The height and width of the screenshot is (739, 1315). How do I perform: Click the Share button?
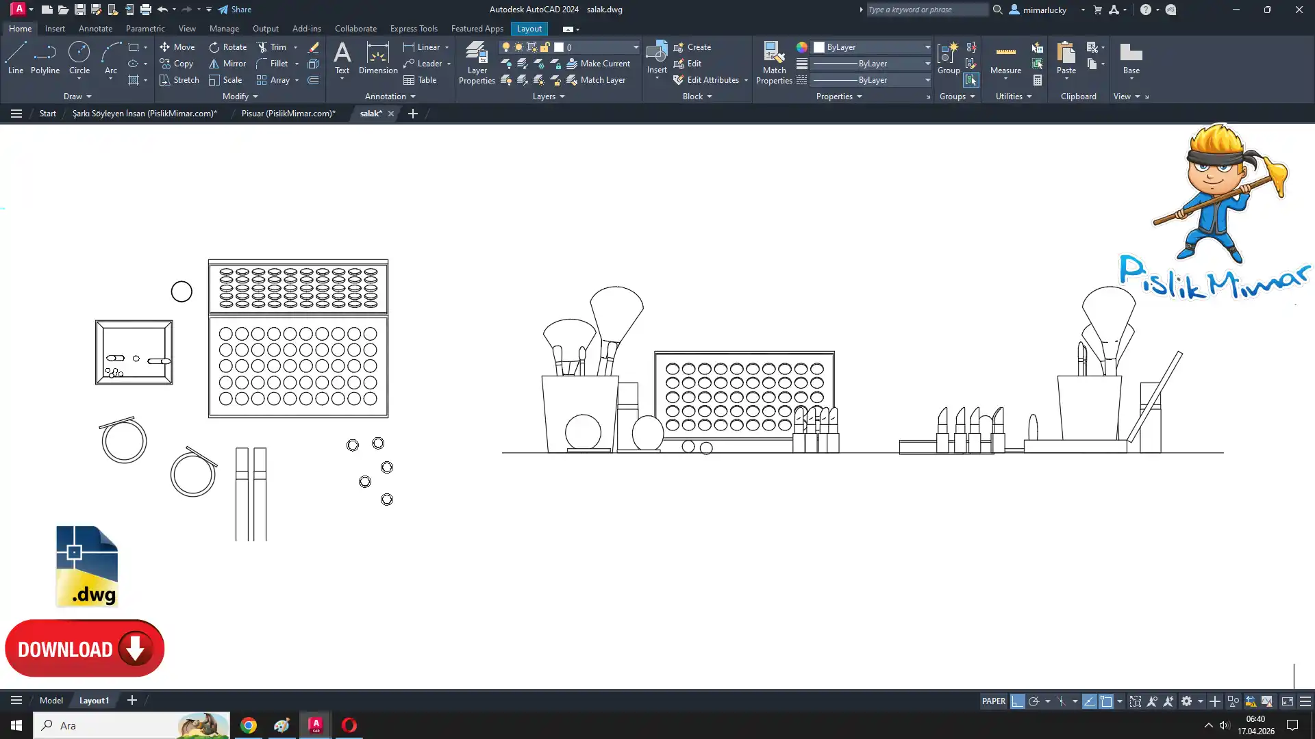(235, 10)
